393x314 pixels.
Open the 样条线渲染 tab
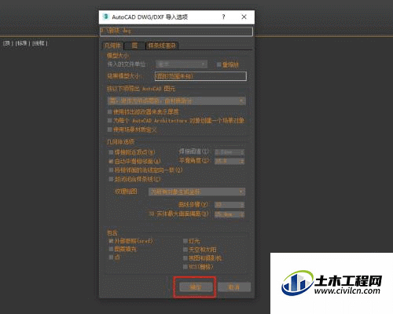162,46
